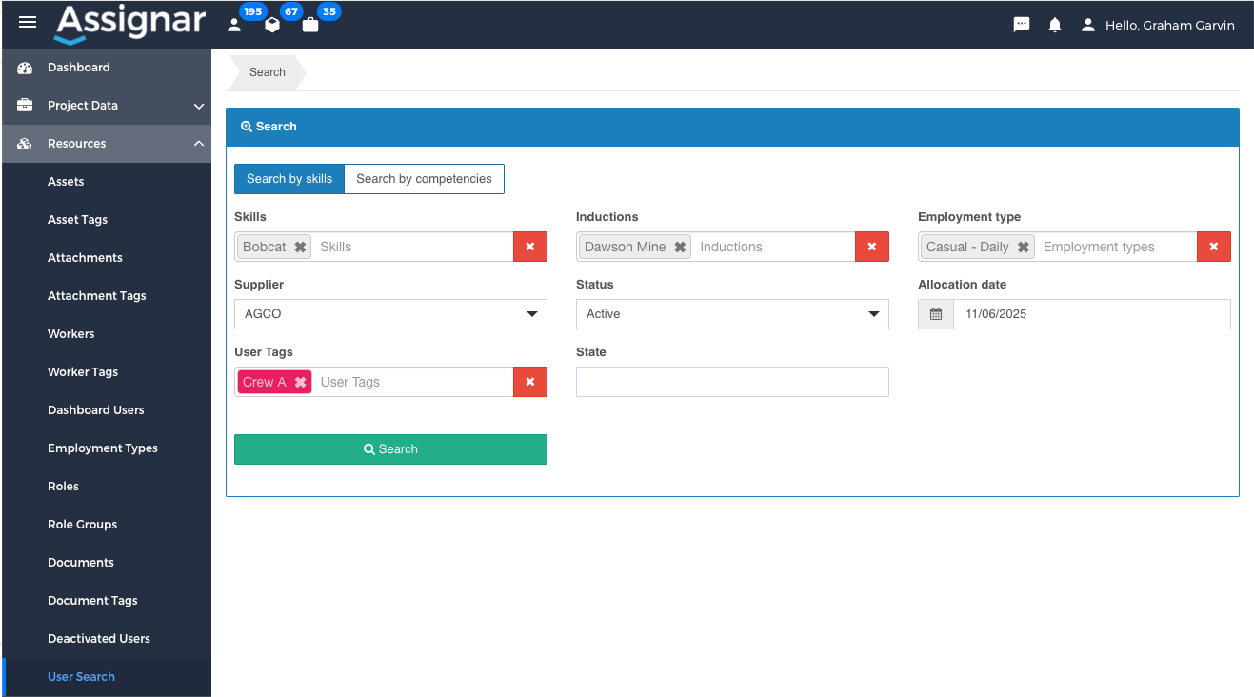Clear all Skills with red X button
This screenshot has width=1254, height=697.
[x=530, y=247]
